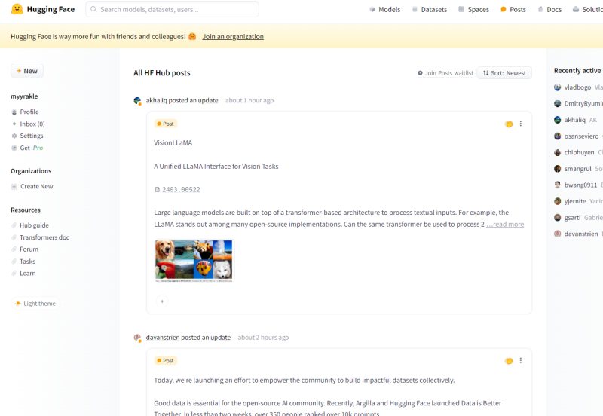The image size is (603, 416).
Task: Open the Solutions nav item
Action: [x=588, y=9]
